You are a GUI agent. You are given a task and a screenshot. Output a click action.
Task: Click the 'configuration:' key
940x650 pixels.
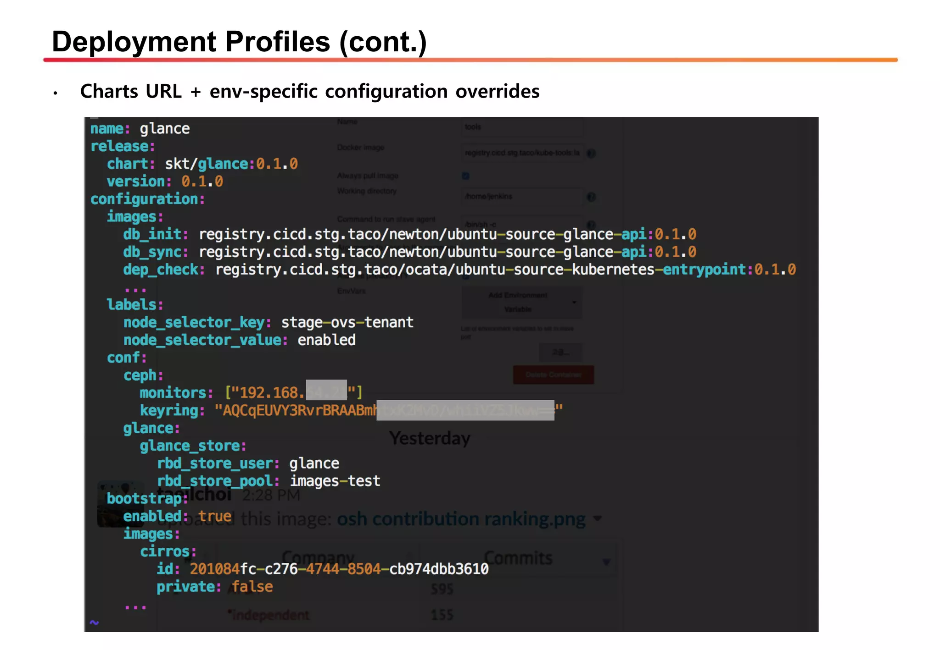pyautogui.click(x=147, y=199)
